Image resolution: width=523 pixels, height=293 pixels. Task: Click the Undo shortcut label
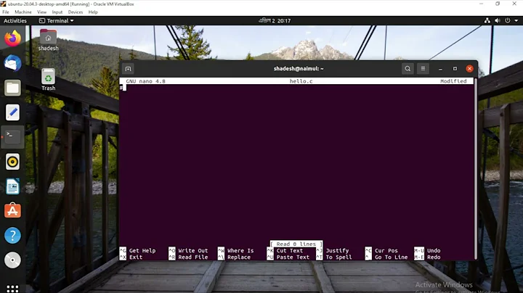pyautogui.click(x=434, y=251)
